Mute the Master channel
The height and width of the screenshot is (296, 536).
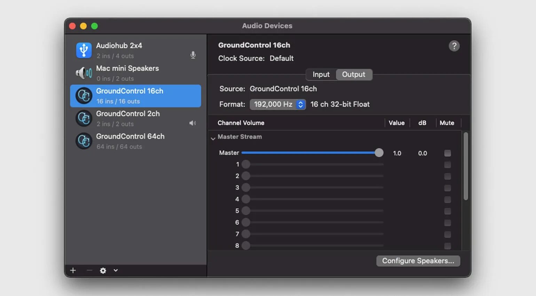point(448,153)
